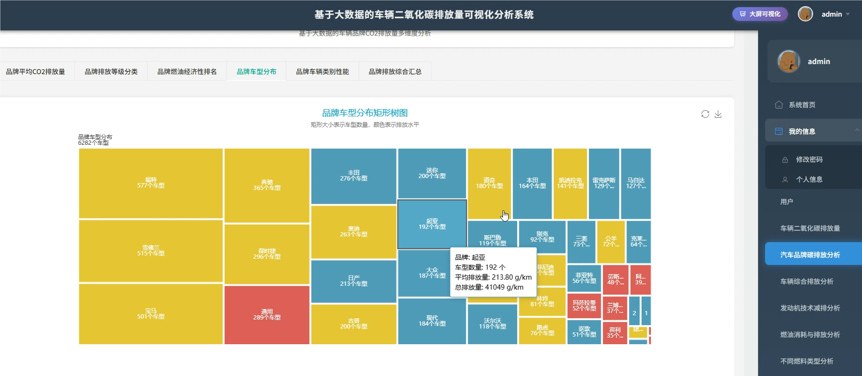This screenshot has height=376, width=862.
Task: Switch to the 品牌燃油经济性排名 tab
Action: [x=187, y=72]
